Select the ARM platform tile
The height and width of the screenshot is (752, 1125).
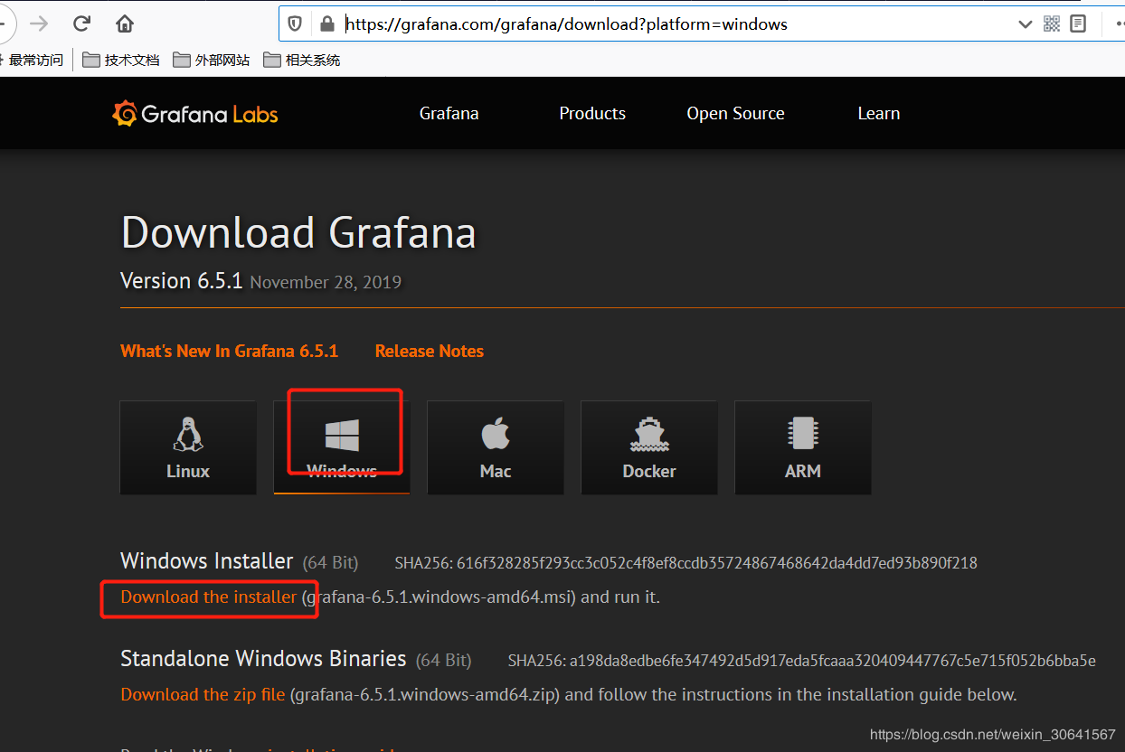(x=803, y=447)
